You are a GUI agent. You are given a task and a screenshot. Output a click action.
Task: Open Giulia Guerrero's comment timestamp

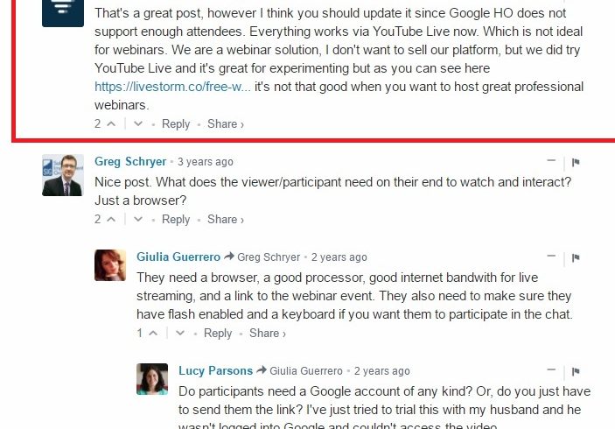(339, 257)
